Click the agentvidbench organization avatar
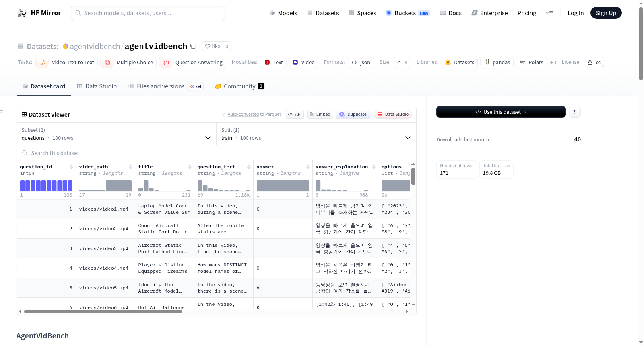This screenshot has height=346, width=644. (x=66, y=46)
